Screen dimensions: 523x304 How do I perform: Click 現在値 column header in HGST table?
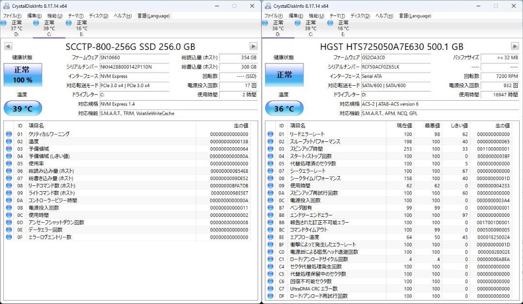404,126
